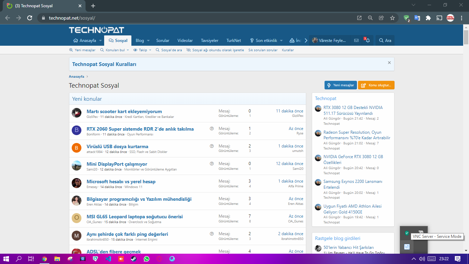The height and width of the screenshot is (264, 469).
Task: Open the notifications bell with badge 3
Action: (x=368, y=41)
